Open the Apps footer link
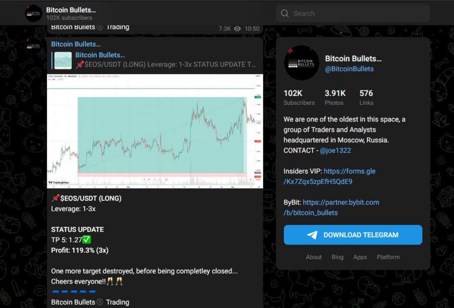The image size is (454, 308). click(360, 257)
